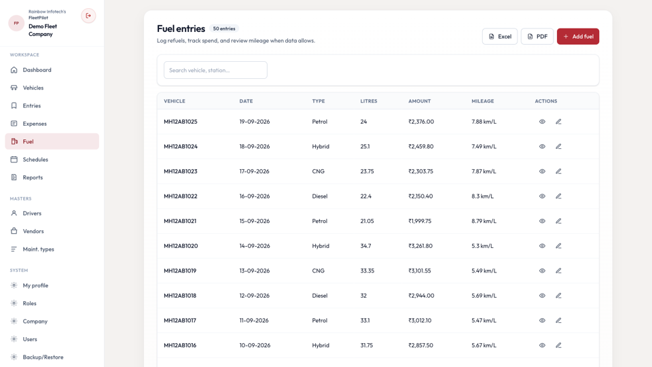Screen dimensions: 652x367
Task: Click the AMOUNT column header
Action: pyautogui.click(x=420, y=101)
